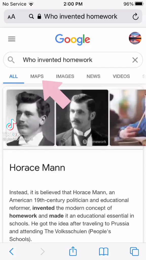Tap the Google logo
This screenshot has height=260, width=146.
pos(73,39)
